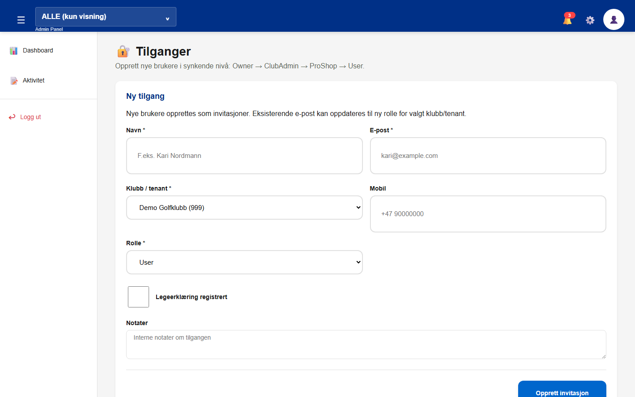Click into the Notater textarea
This screenshot has width=635, height=397.
point(366,345)
